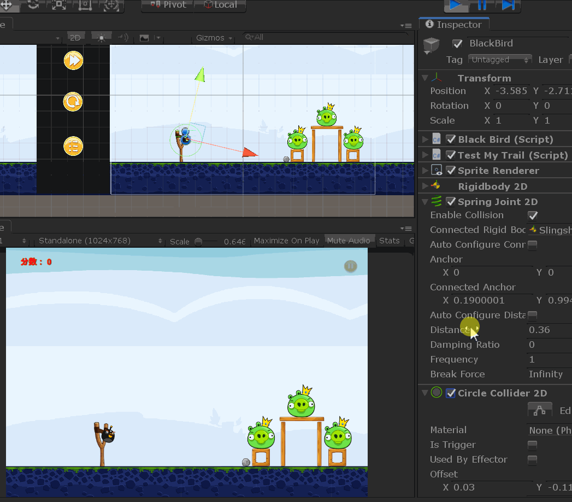Image resolution: width=572 pixels, height=502 pixels.
Task: Open the Untagged tag dropdown
Action: (499, 60)
